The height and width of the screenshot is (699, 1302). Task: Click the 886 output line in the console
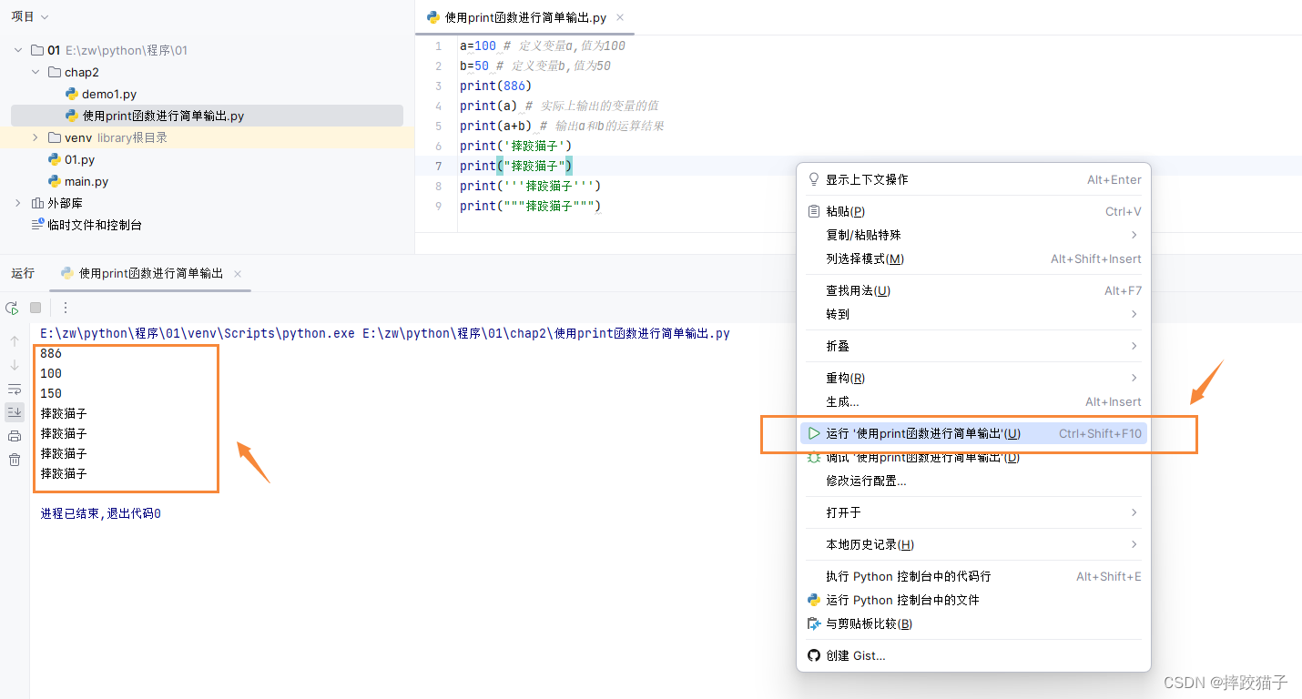coord(51,353)
